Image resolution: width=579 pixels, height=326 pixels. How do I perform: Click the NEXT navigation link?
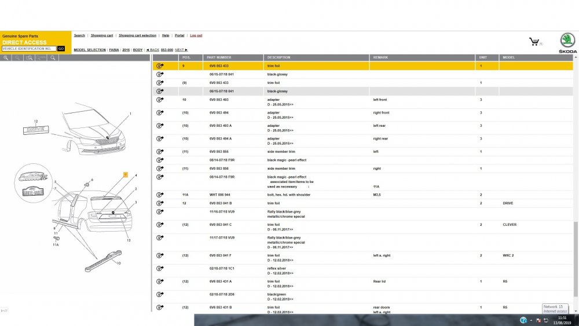point(181,50)
